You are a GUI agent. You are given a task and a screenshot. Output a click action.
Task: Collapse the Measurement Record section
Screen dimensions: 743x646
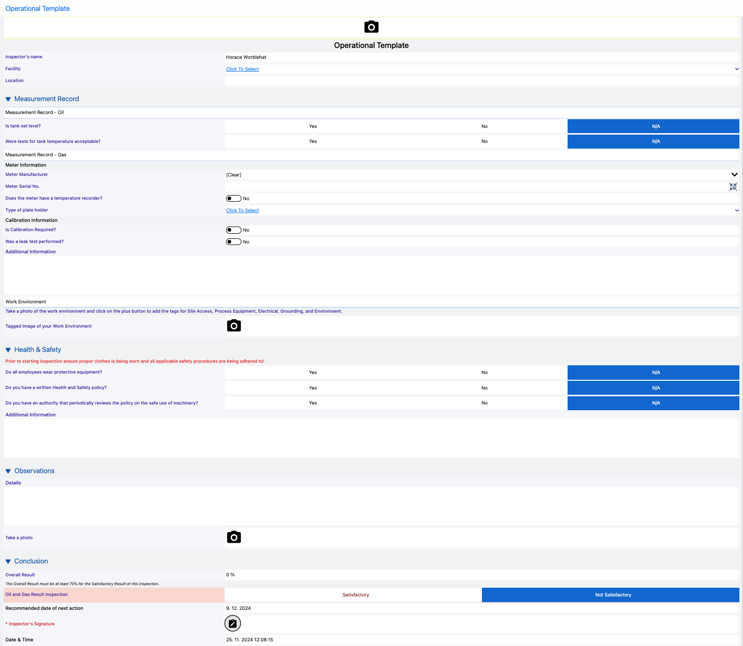(x=8, y=99)
